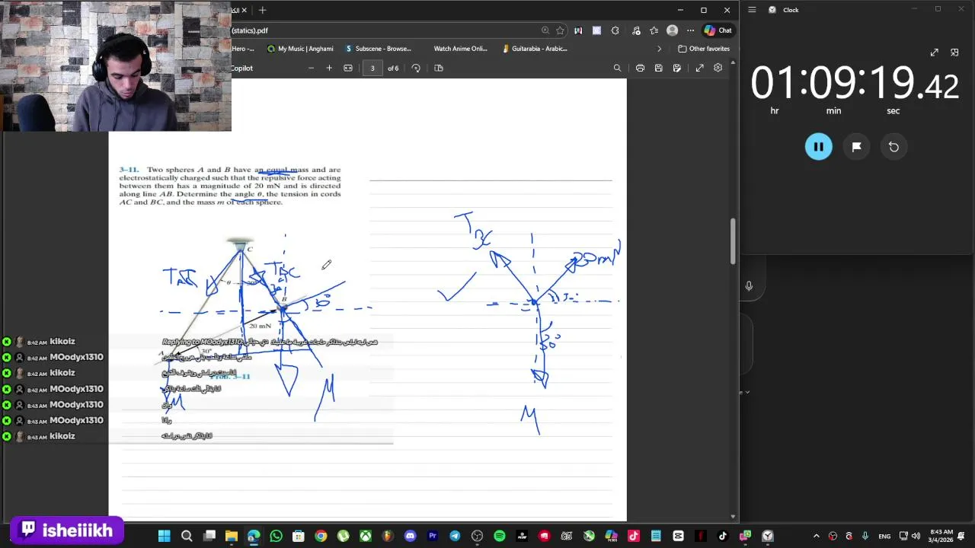Screen dimensions: 975x548
Task: Open File Explorer from taskbar
Action: pyautogui.click(x=232, y=536)
